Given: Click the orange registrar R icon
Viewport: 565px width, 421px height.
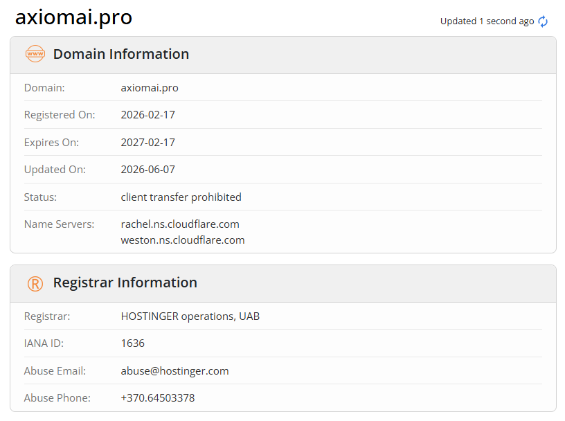Looking at the screenshot, I should (35, 284).
